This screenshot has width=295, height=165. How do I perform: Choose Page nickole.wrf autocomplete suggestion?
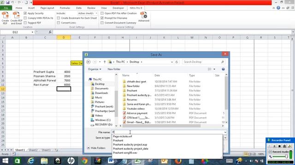[123, 137]
